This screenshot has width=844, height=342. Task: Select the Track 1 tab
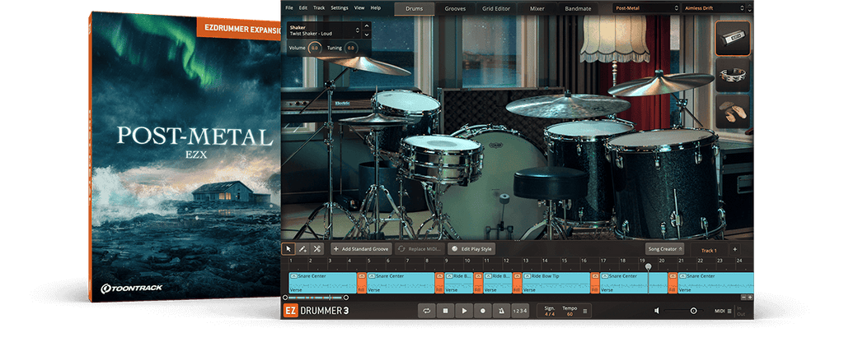(x=708, y=250)
